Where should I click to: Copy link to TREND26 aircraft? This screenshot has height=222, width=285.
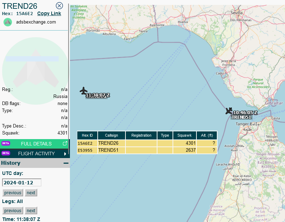coord(49,13)
